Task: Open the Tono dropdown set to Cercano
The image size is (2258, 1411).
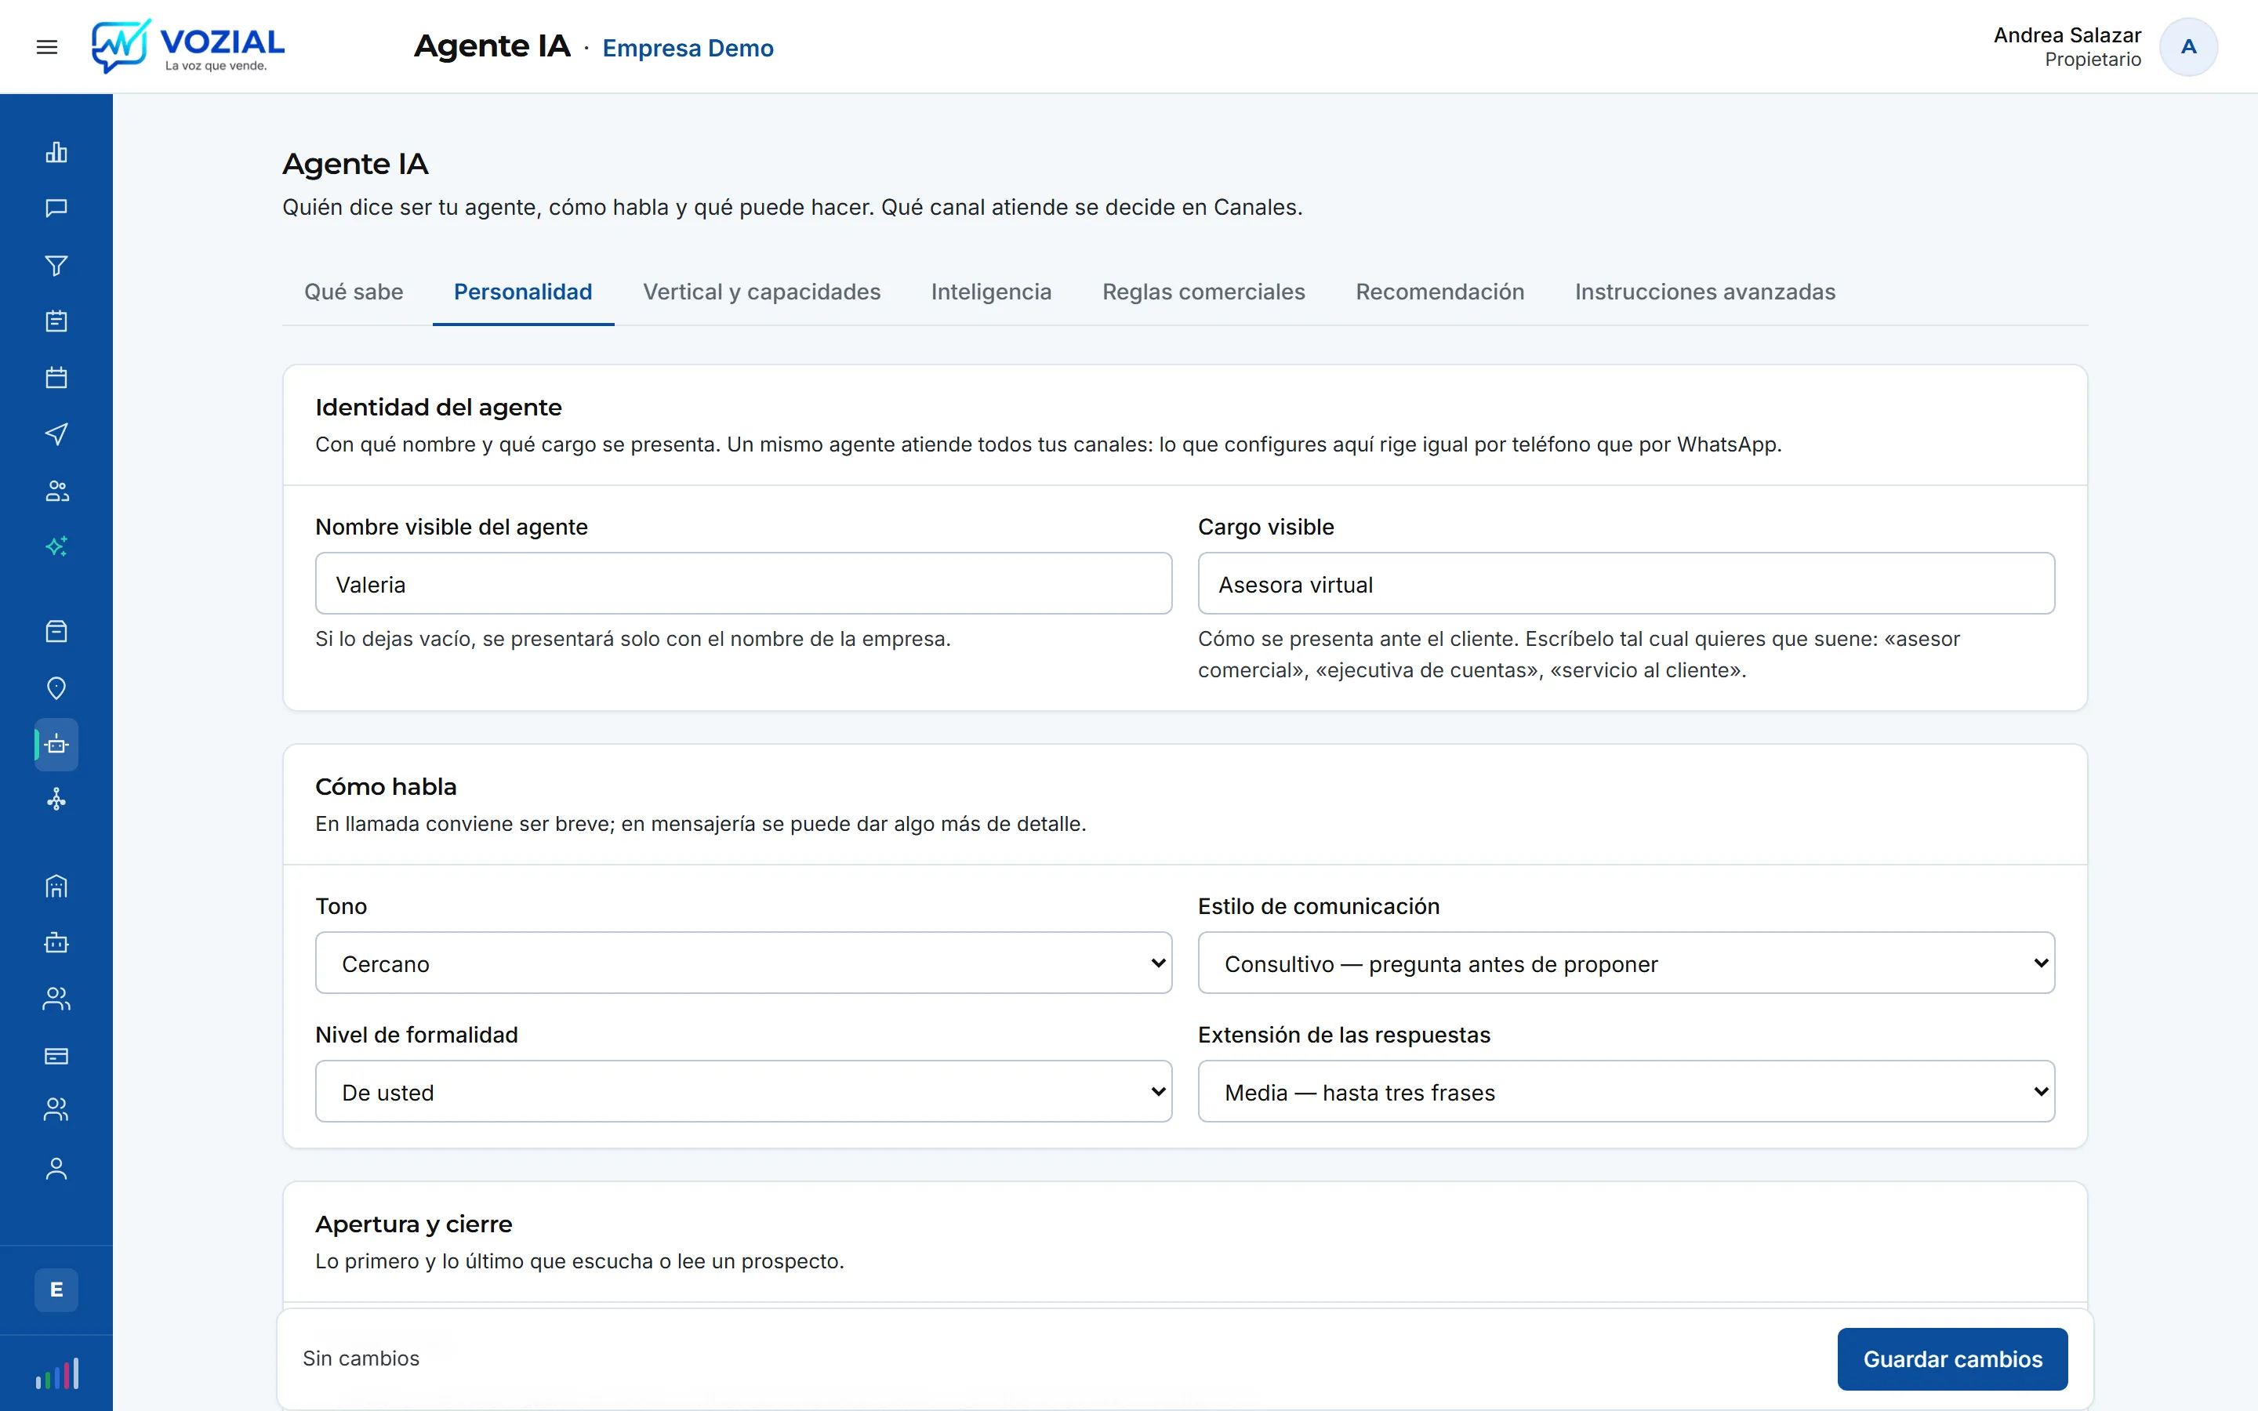Action: (743, 963)
